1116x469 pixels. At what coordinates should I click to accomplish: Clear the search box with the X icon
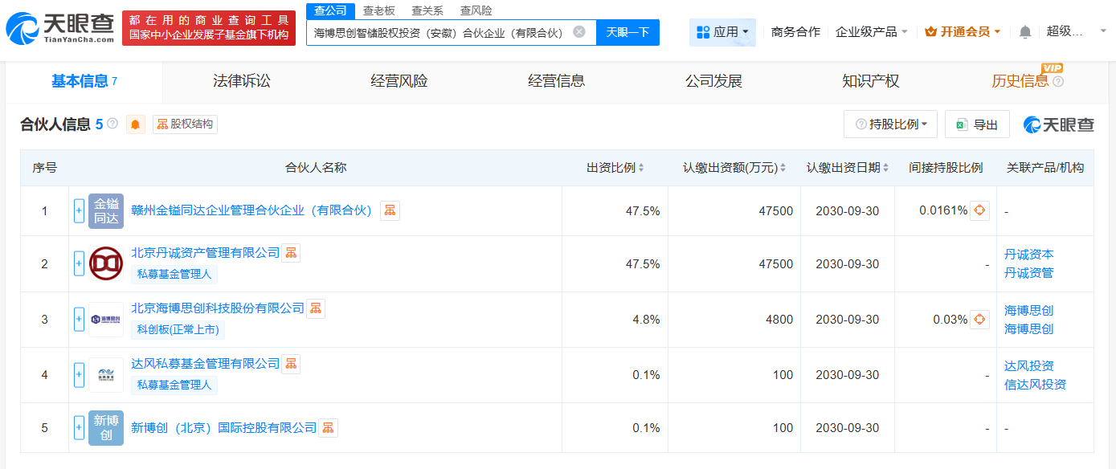pyautogui.click(x=579, y=32)
